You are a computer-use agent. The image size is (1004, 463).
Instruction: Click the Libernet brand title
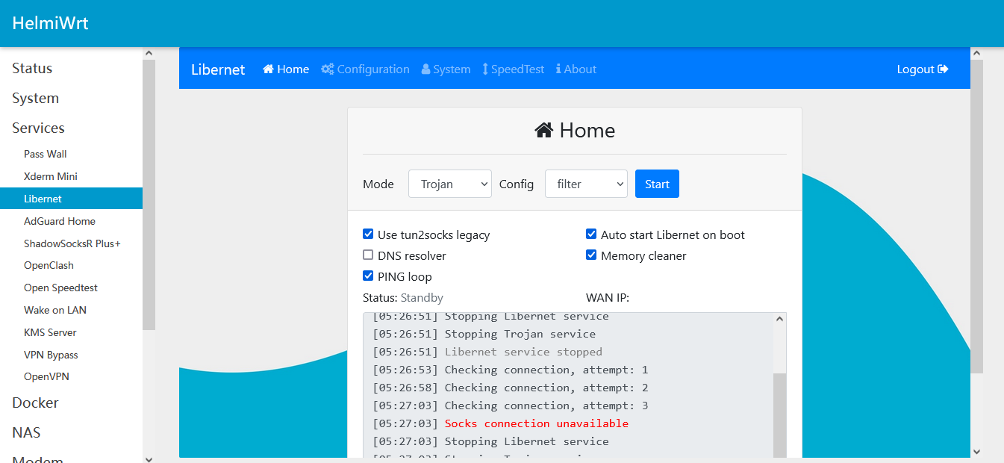click(x=218, y=69)
